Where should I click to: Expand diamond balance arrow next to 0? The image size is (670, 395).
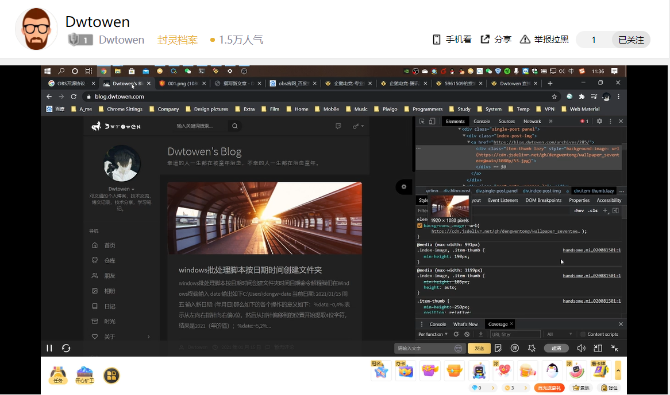click(492, 388)
